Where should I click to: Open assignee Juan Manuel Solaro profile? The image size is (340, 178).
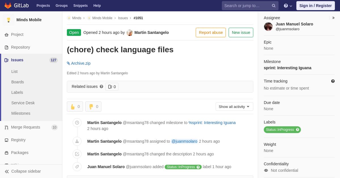294,24
